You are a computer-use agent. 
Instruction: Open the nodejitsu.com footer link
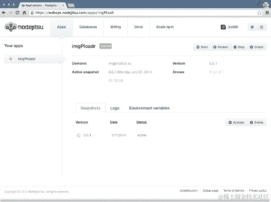pyautogui.click(x=188, y=191)
